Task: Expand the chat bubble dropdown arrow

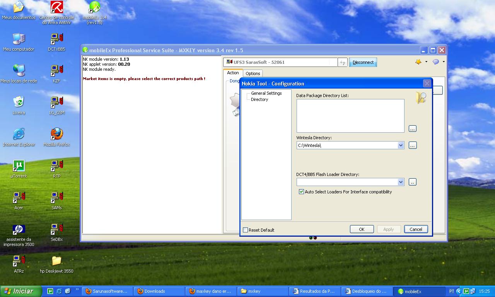Action: coord(444,62)
